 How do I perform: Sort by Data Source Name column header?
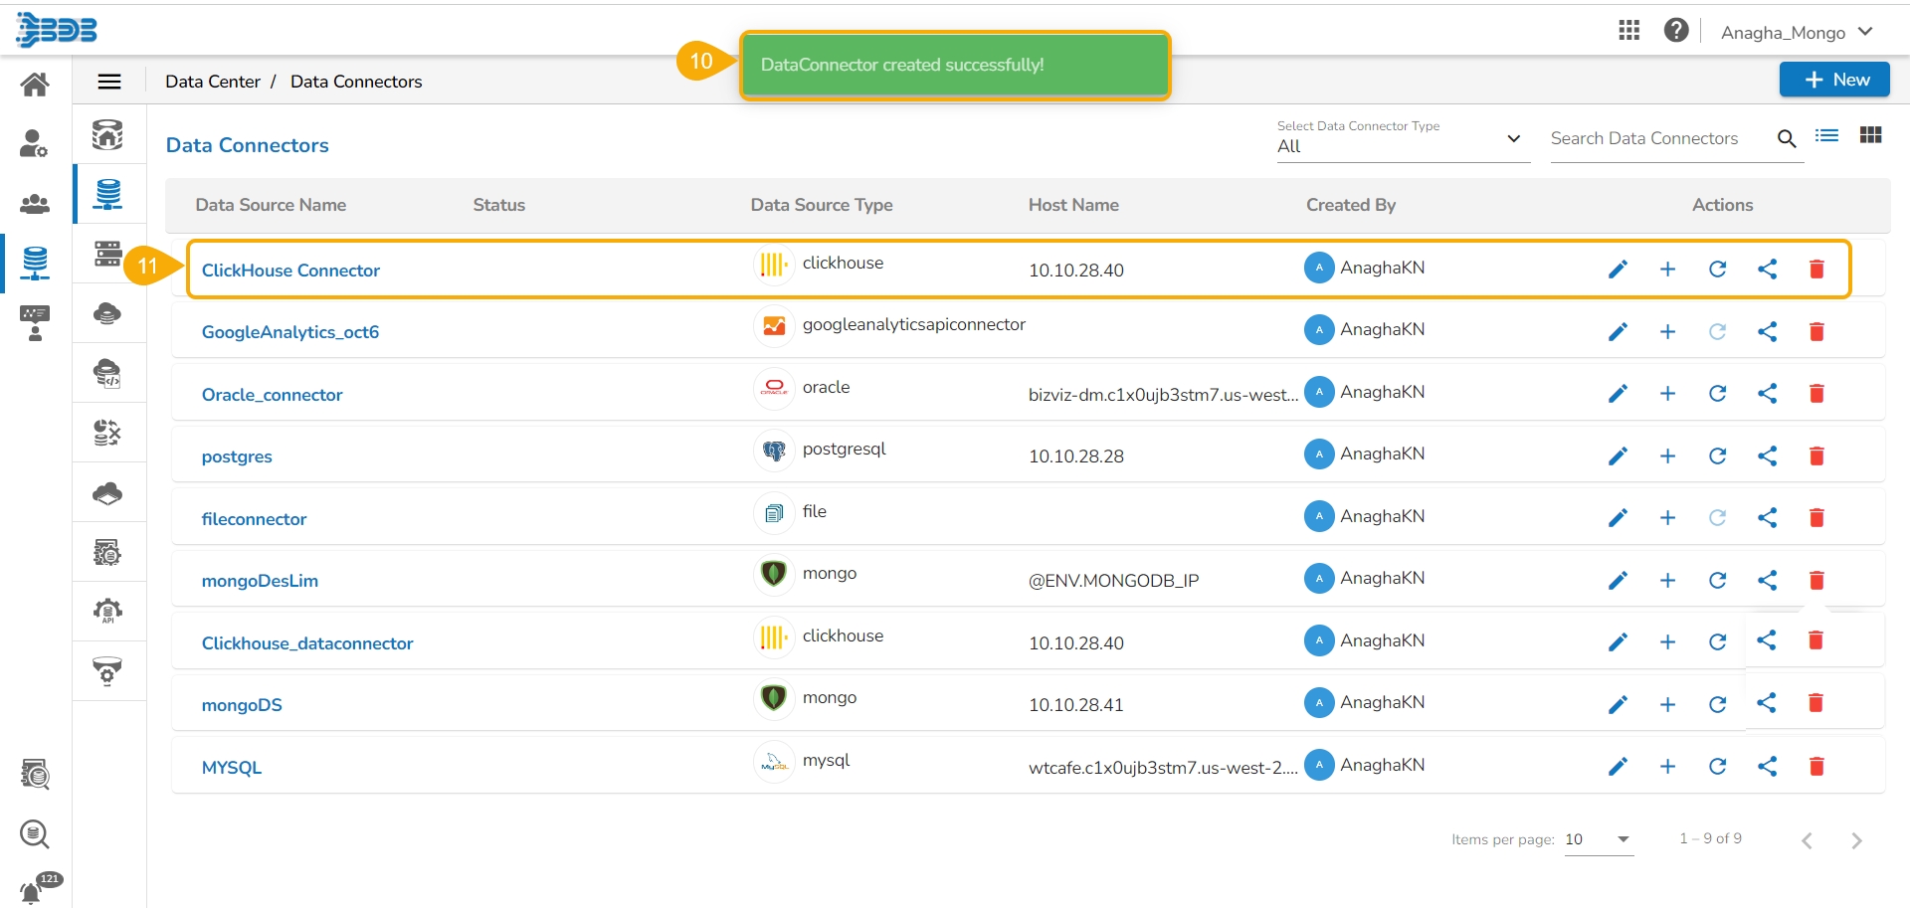[271, 205]
